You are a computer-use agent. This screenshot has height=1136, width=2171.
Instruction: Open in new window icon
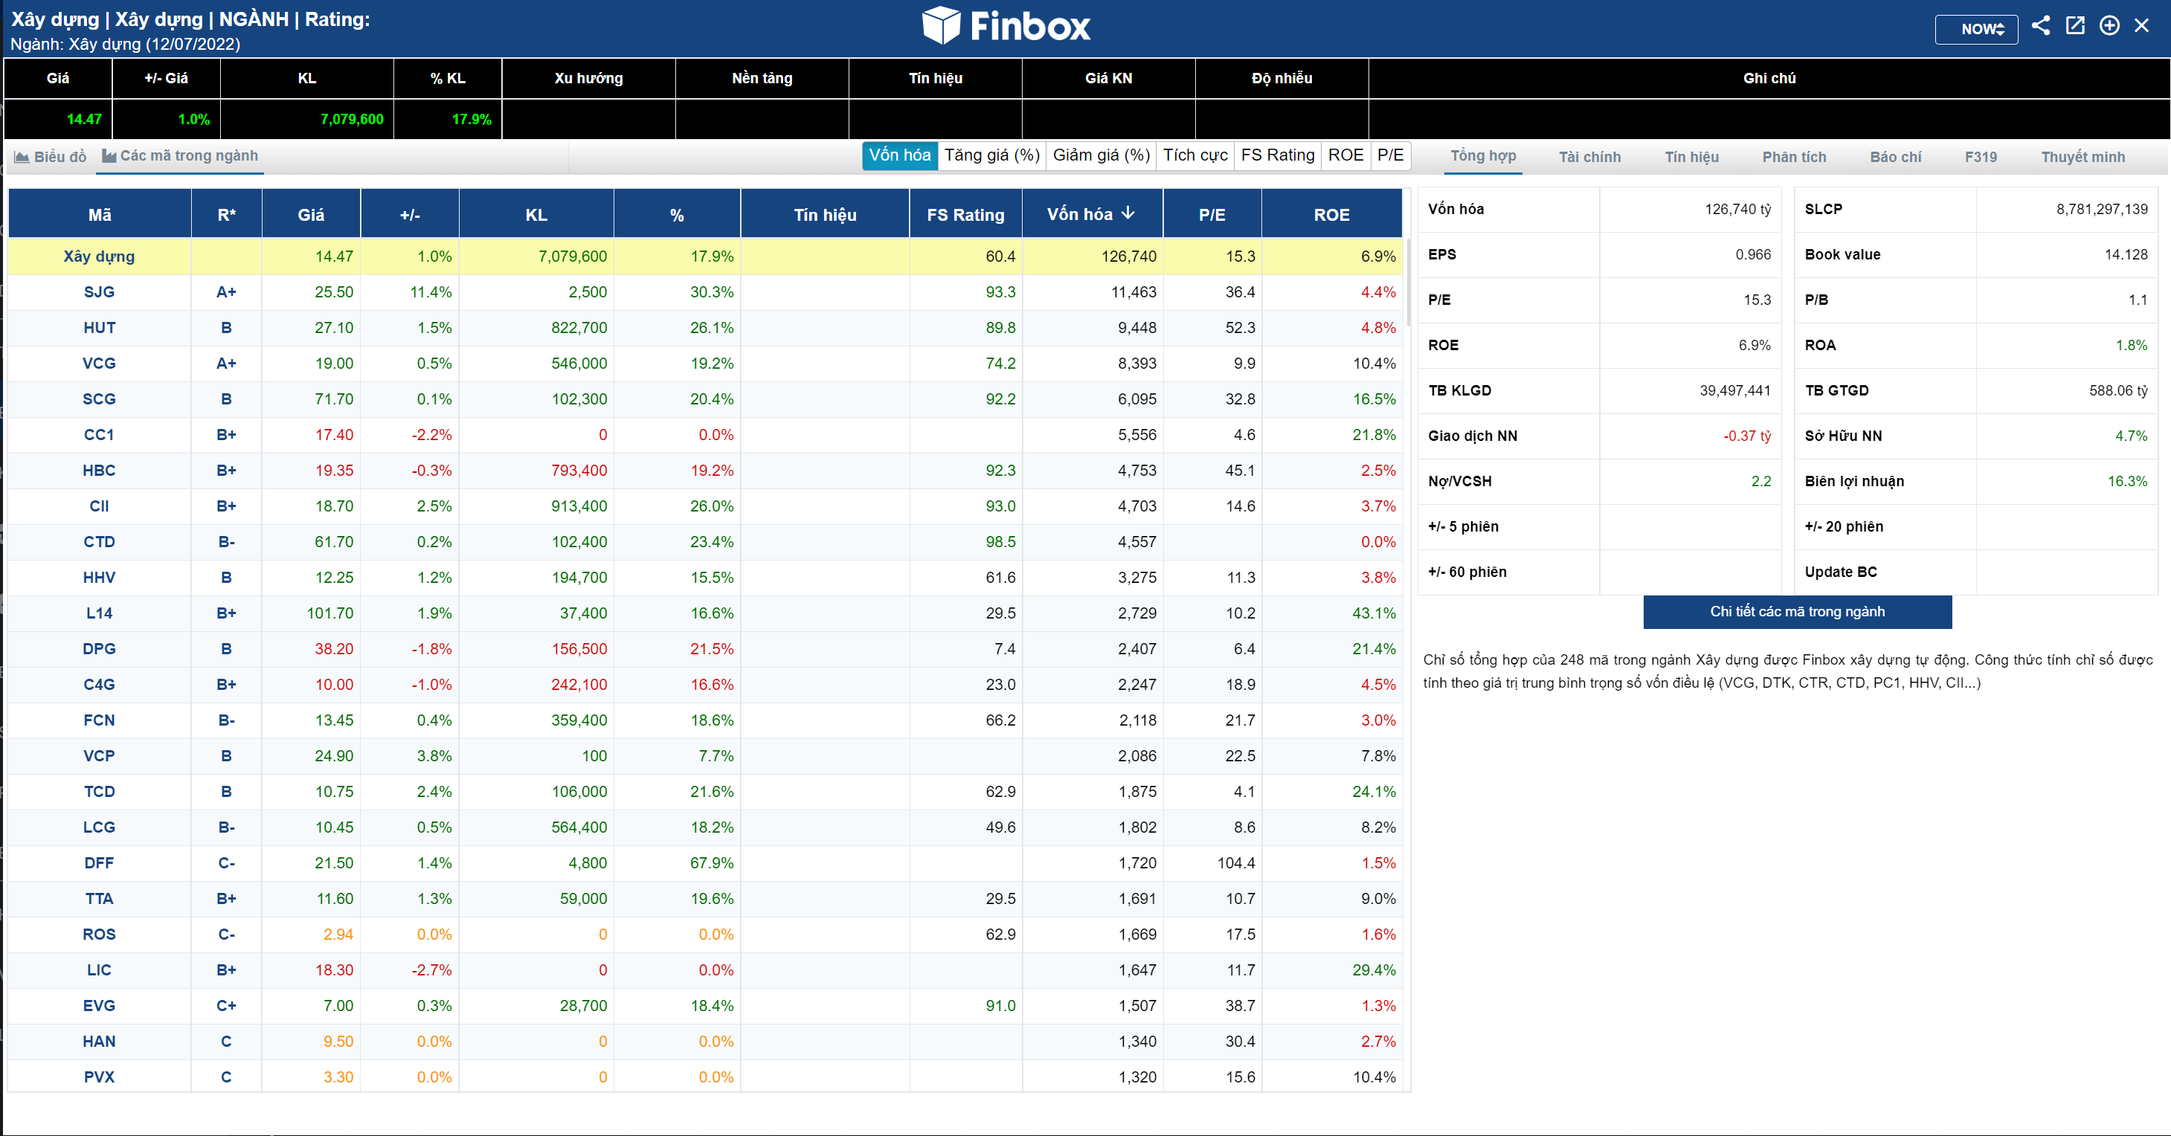tap(2075, 26)
